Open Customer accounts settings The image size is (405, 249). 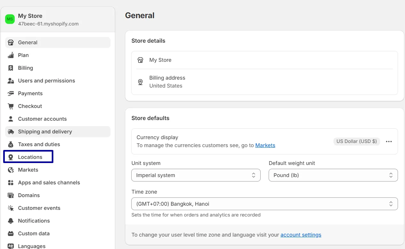point(58,119)
